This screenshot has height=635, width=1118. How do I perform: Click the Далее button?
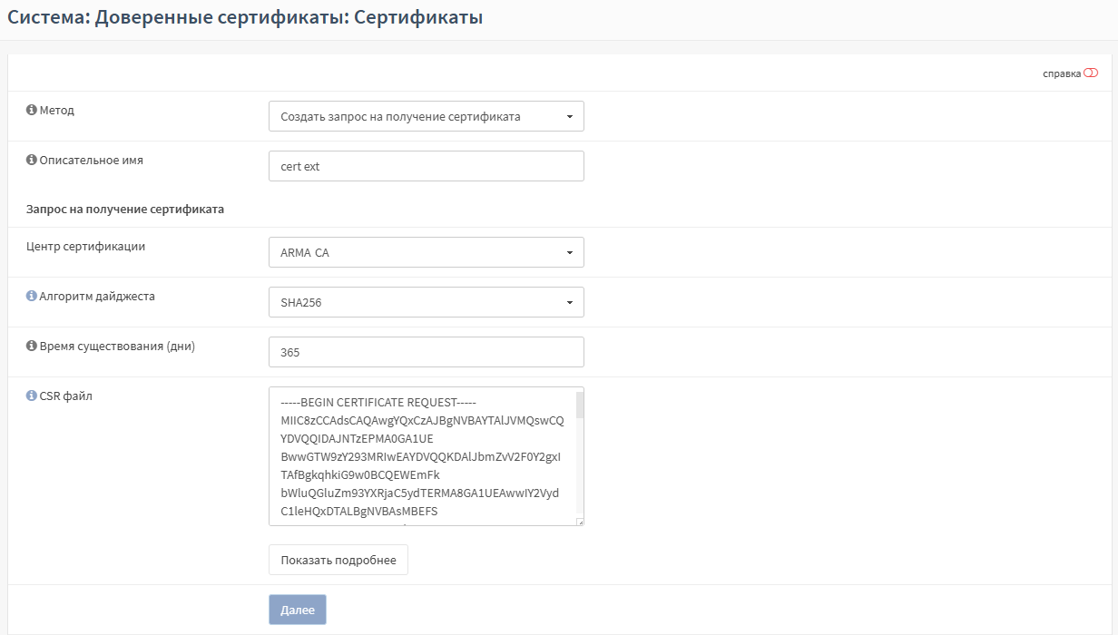297,610
